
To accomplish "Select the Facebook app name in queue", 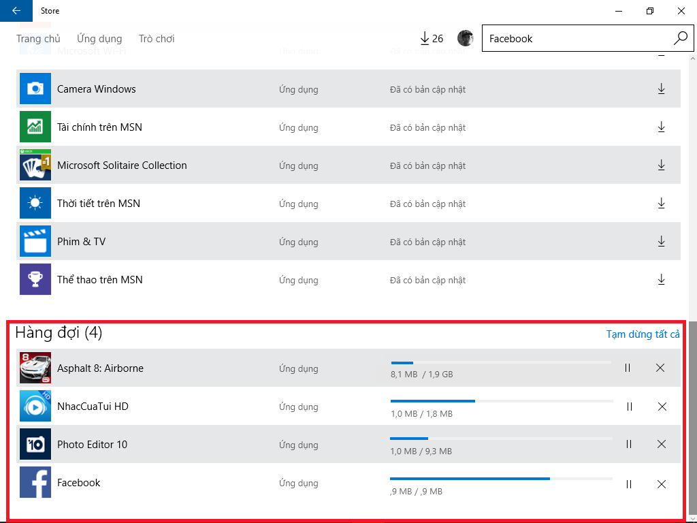I will coord(79,483).
